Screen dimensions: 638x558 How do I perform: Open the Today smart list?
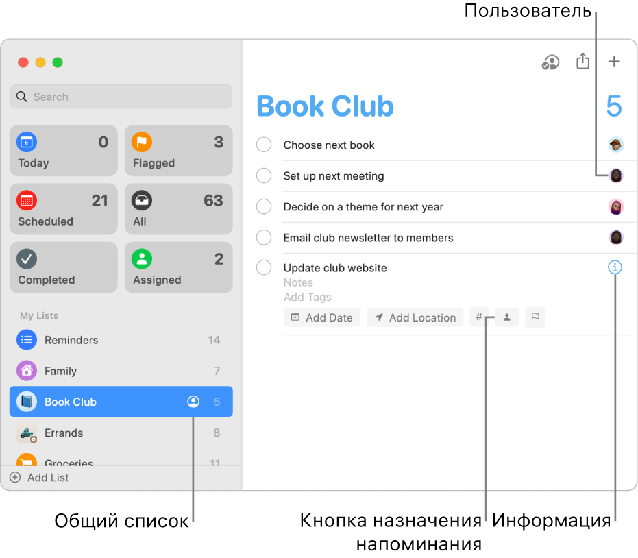tap(64, 151)
